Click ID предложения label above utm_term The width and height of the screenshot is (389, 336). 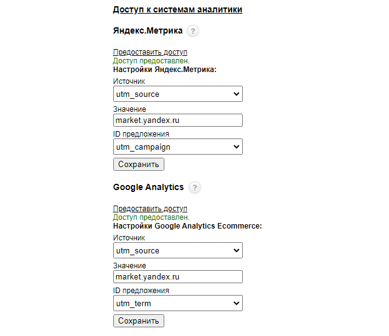tap(141, 291)
